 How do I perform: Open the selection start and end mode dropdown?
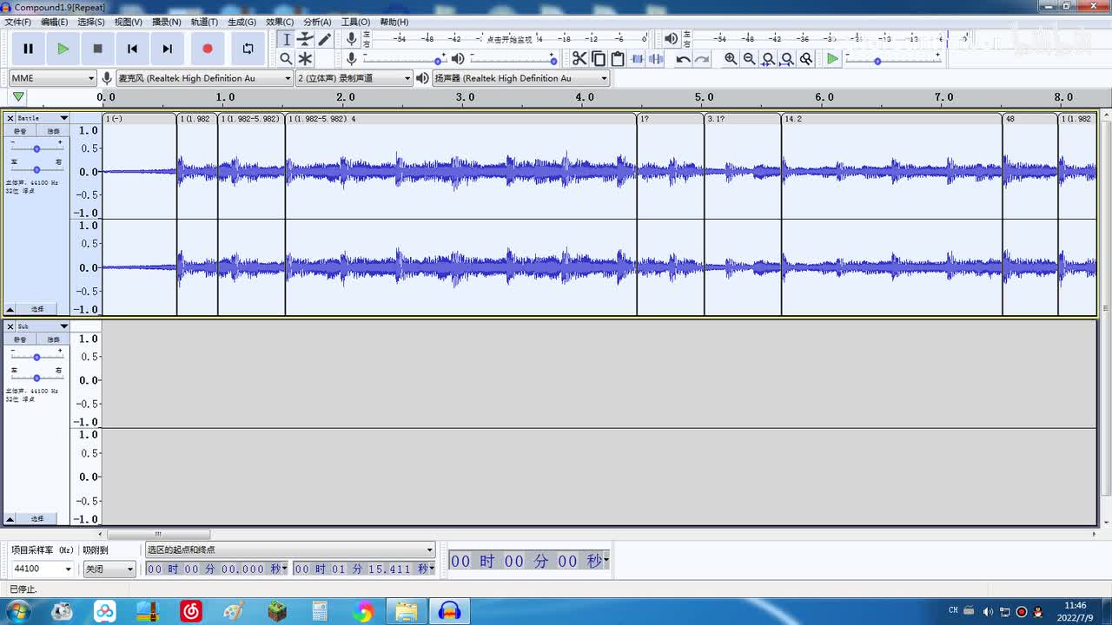[289, 549]
